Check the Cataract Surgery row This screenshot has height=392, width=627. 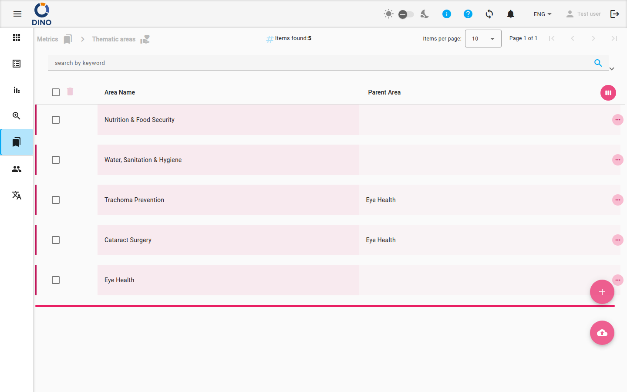click(x=56, y=240)
